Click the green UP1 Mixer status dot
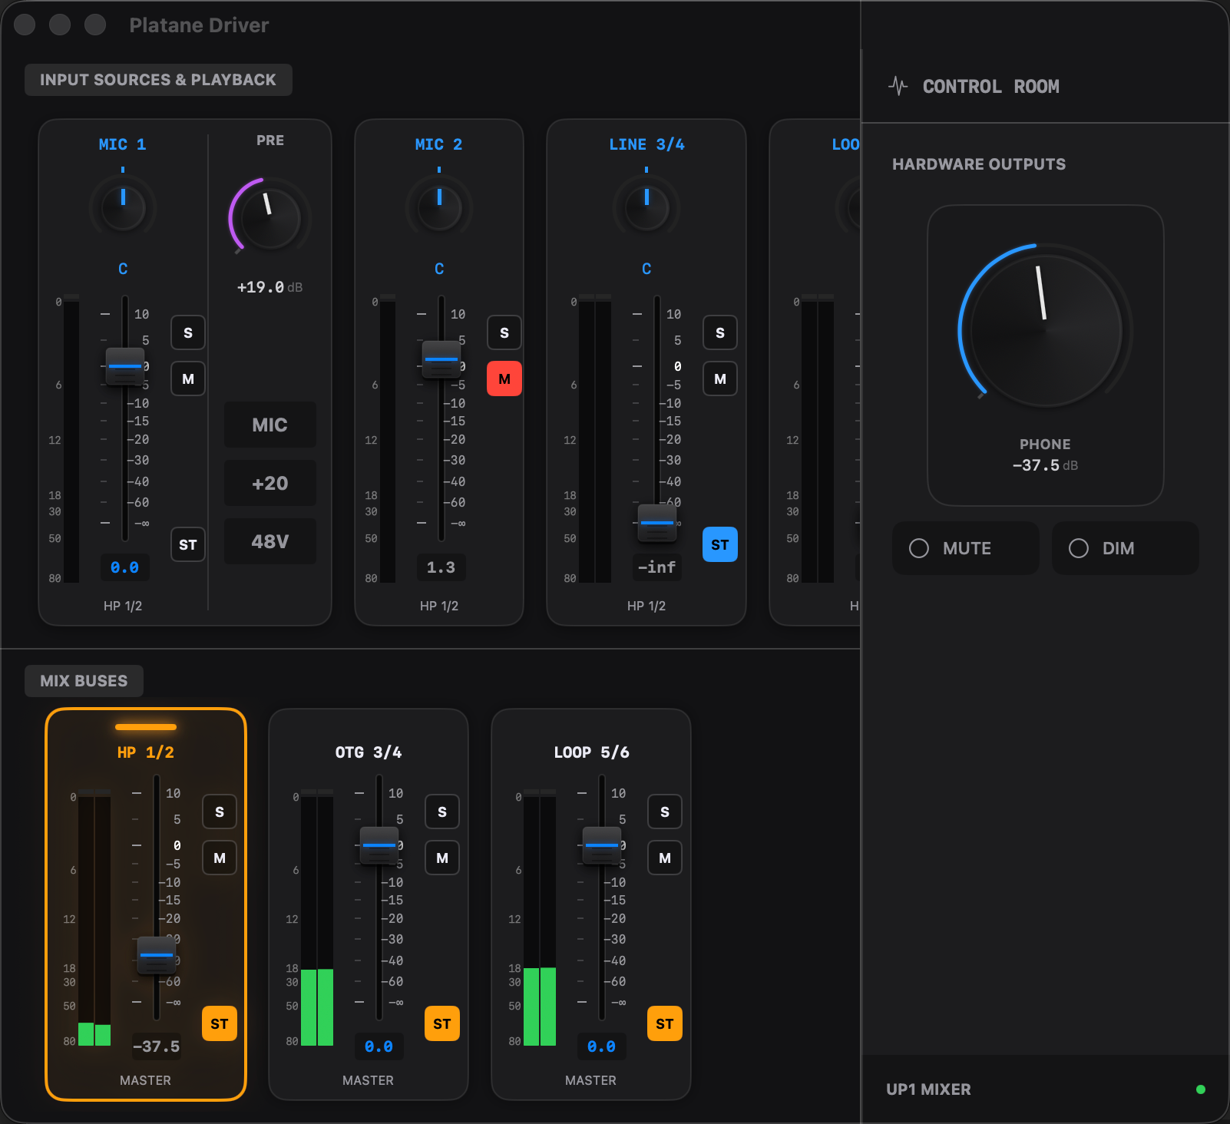Screen dimensions: 1230x1124 point(1200,1089)
